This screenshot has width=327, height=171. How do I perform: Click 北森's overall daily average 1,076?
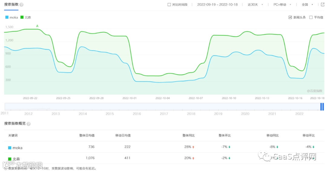(90, 158)
